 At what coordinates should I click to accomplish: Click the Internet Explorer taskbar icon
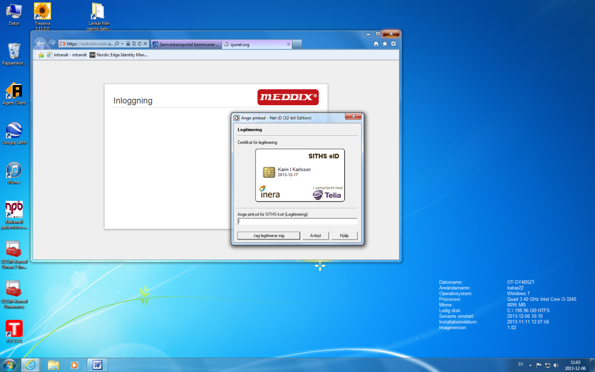(x=31, y=365)
